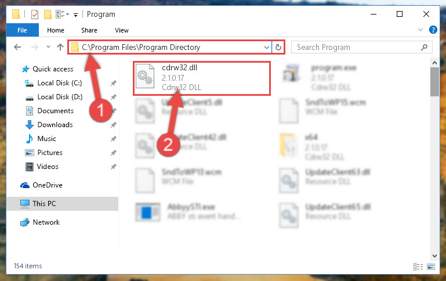The height and width of the screenshot is (281, 446).
Task: Open the View ribbon tab
Action: (x=121, y=30)
